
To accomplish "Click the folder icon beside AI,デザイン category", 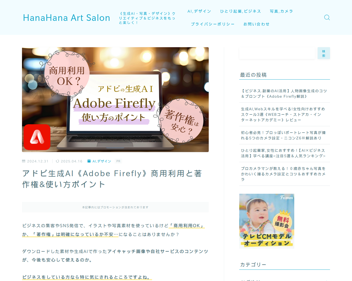I will [x=89, y=161].
